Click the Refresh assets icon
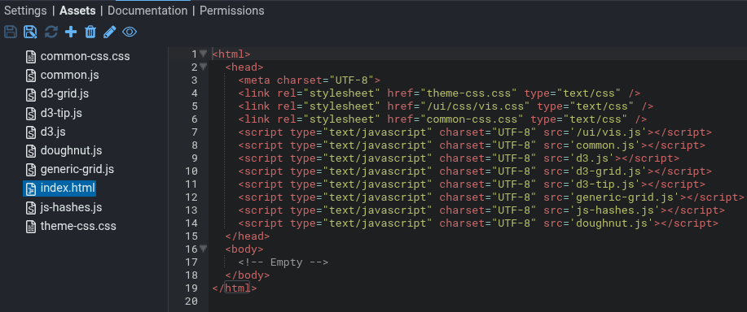Image resolution: width=747 pixels, height=312 pixels. (51, 32)
